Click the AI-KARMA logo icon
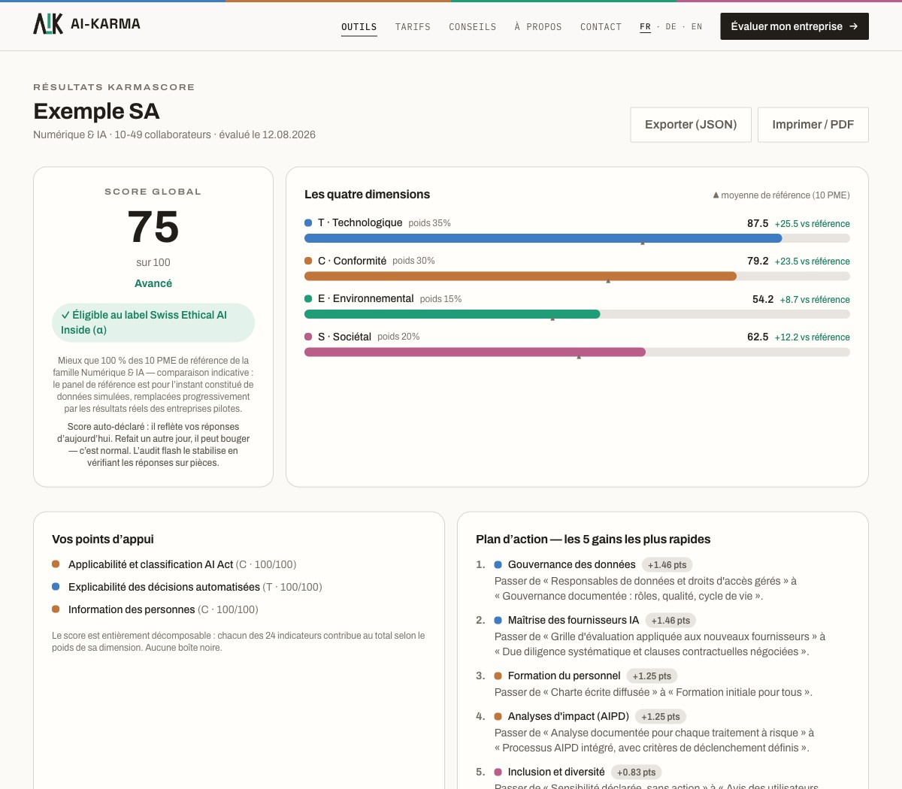This screenshot has width=902, height=789. pos(48,24)
